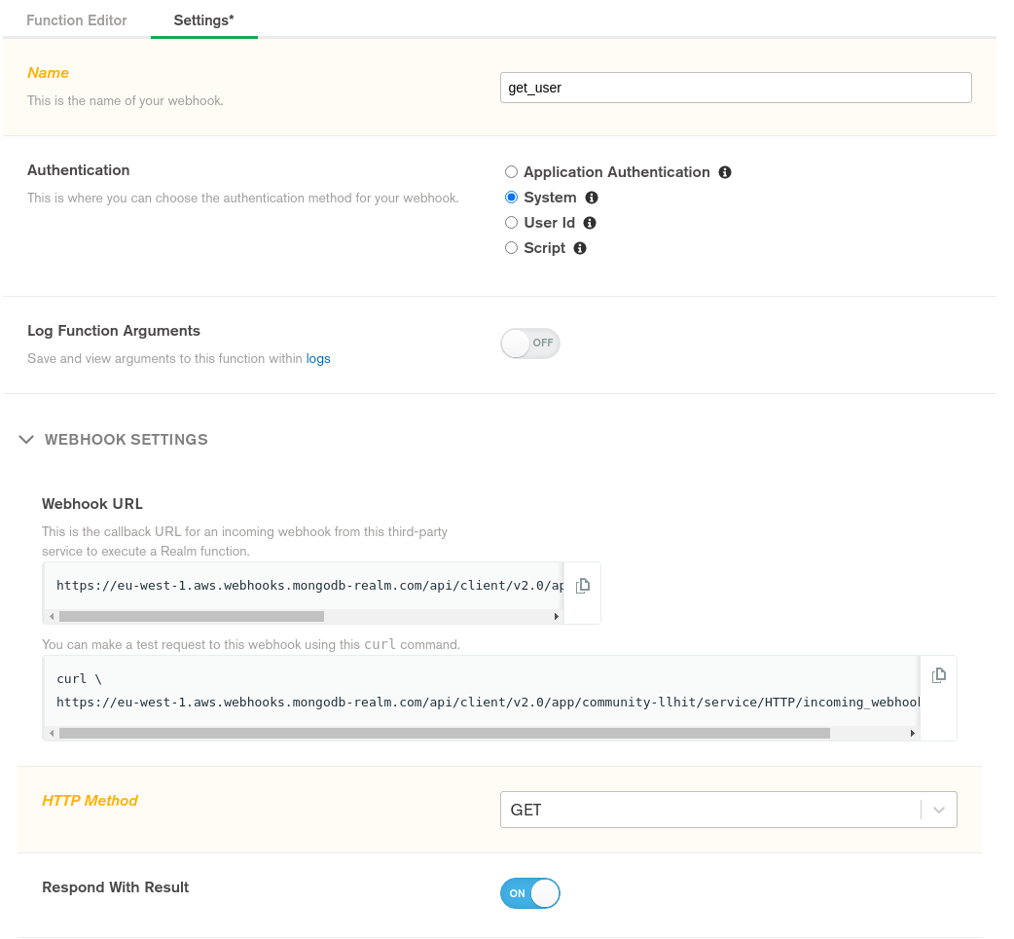1014x939 pixels.
Task: Open the HTTP Method dropdown
Action: point(728,810)
